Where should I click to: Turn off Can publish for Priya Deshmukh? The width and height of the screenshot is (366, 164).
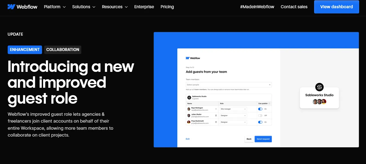pos(260,122)
